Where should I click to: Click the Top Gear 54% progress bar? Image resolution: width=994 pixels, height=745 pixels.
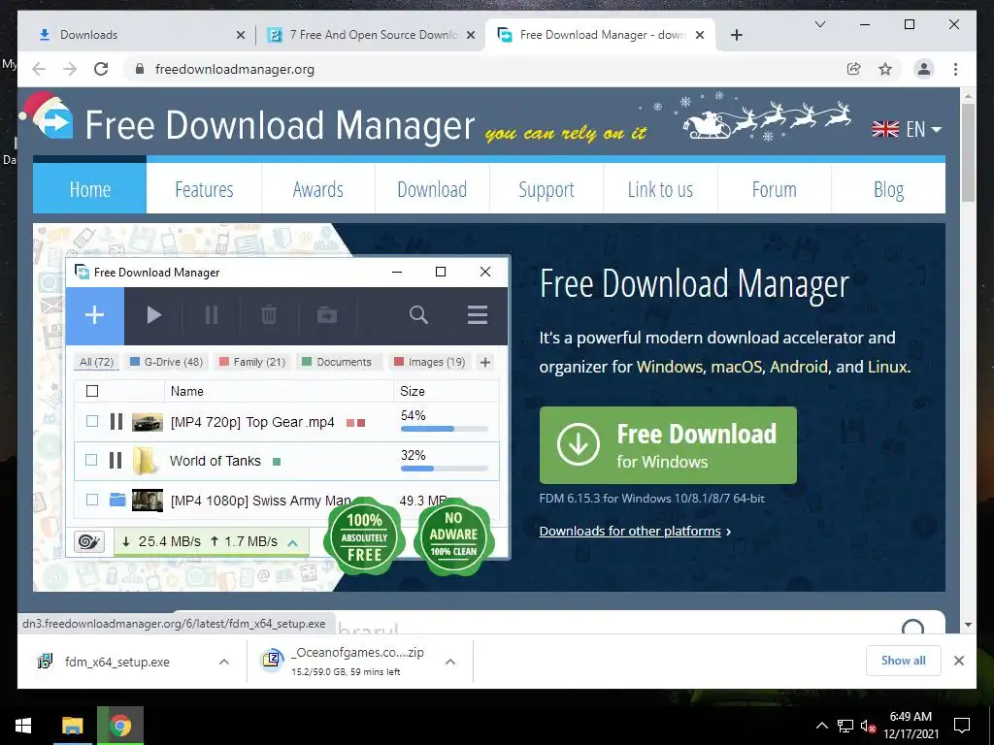(445, 429)
